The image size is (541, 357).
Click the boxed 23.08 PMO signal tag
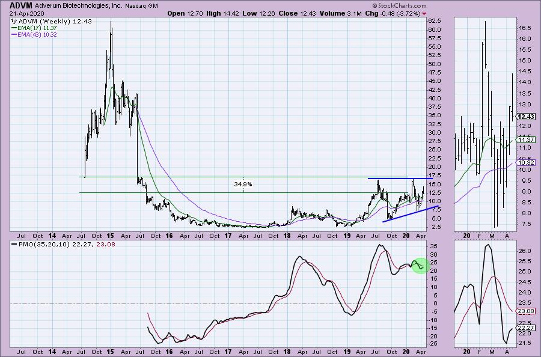point(526,311)
